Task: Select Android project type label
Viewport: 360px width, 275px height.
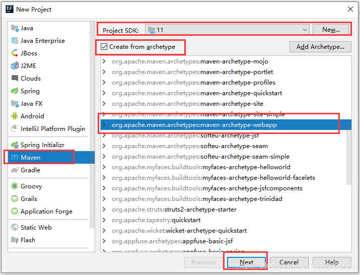Action: click(32, 116)
